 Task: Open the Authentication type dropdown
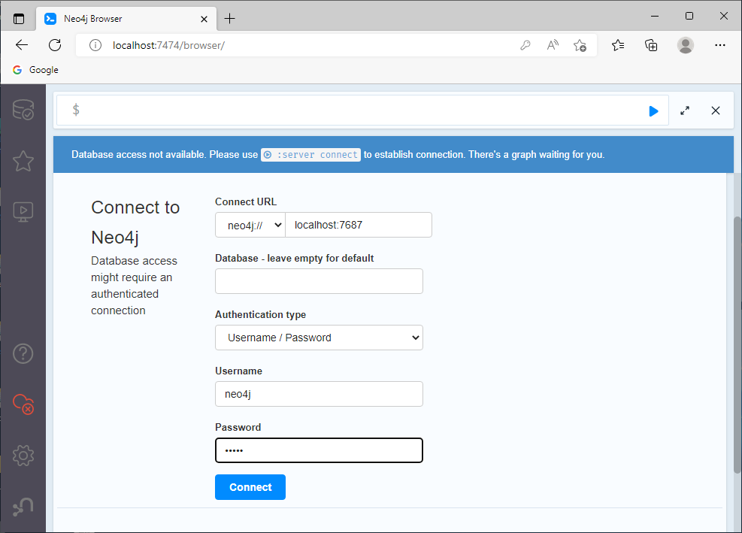319,338
